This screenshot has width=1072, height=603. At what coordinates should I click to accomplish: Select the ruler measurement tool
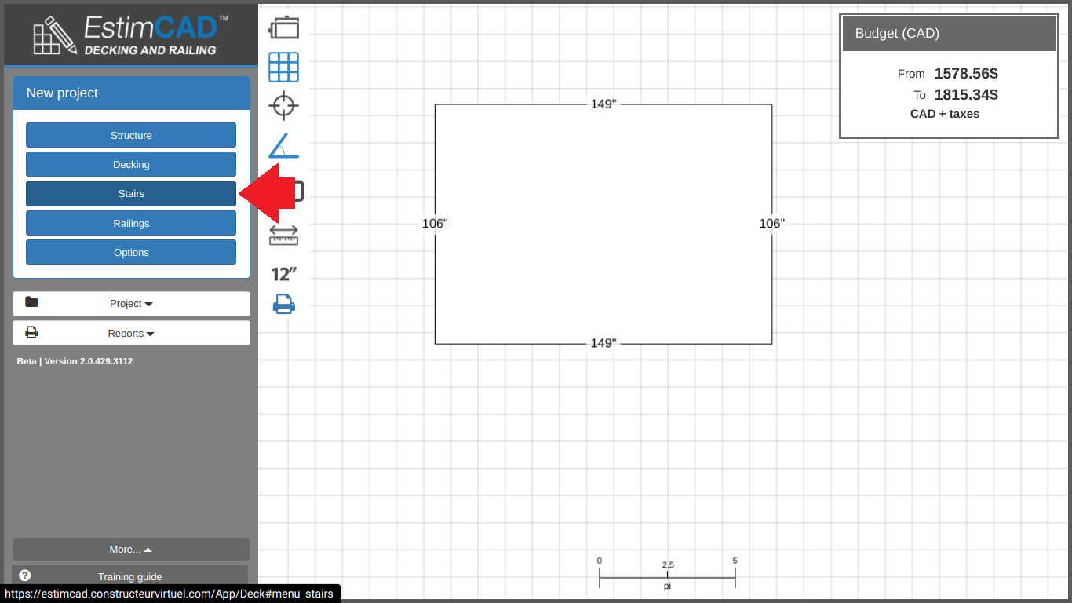(x=283, y=235)
